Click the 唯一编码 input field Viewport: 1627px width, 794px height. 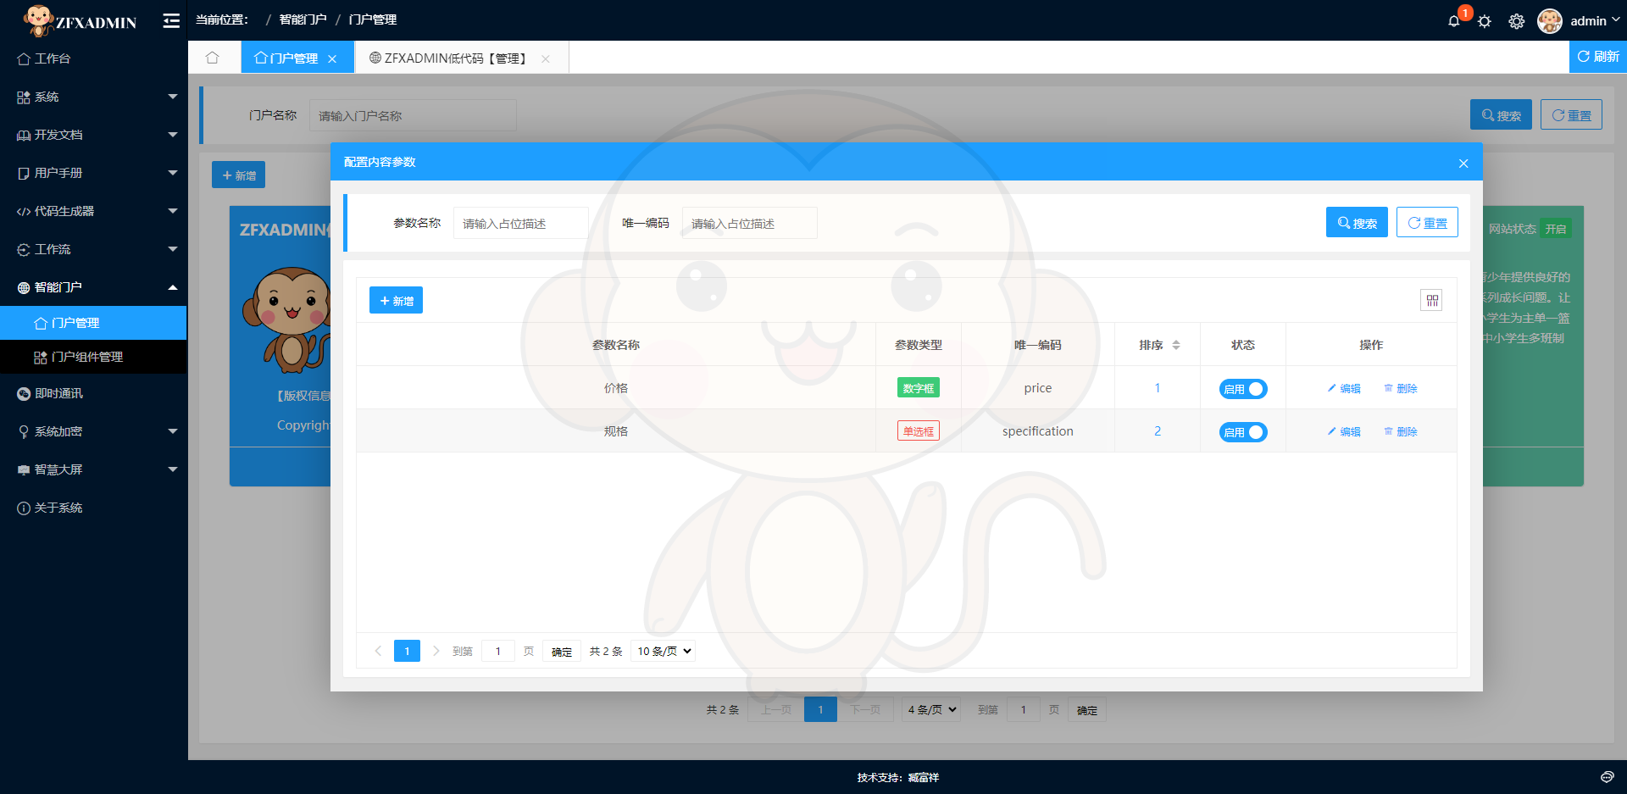coord(750,223)
